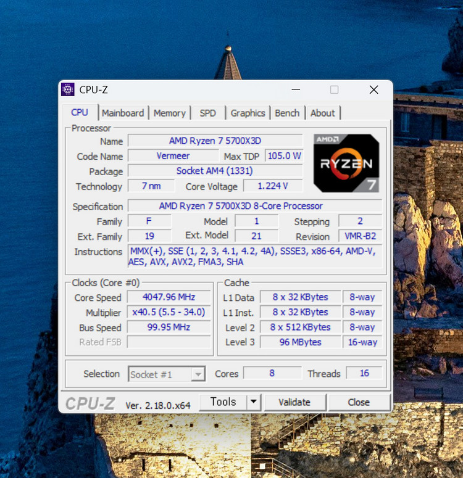Image resolution: width=463 pixels, height=478 pixels.
Task: Switch to the Mainboard tab
Action: (123, 113)
